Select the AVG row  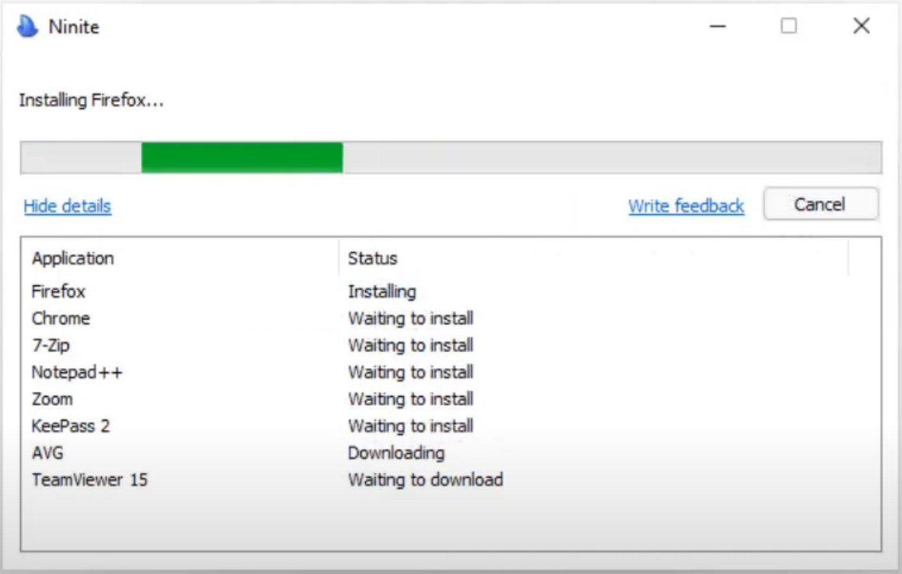click(x=451, y=453)
